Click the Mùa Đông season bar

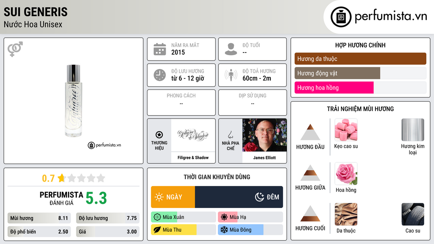tap(250, 230)
